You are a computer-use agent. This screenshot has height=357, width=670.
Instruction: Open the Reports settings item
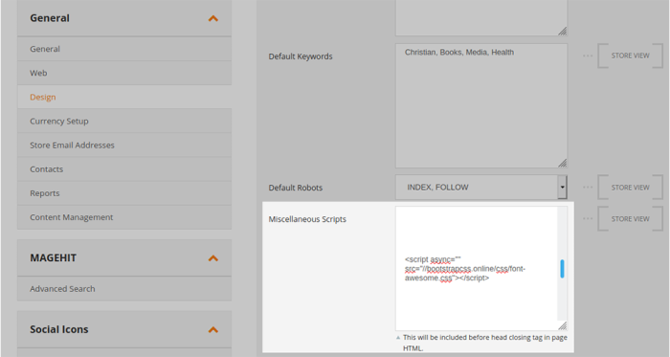[124, 193]
